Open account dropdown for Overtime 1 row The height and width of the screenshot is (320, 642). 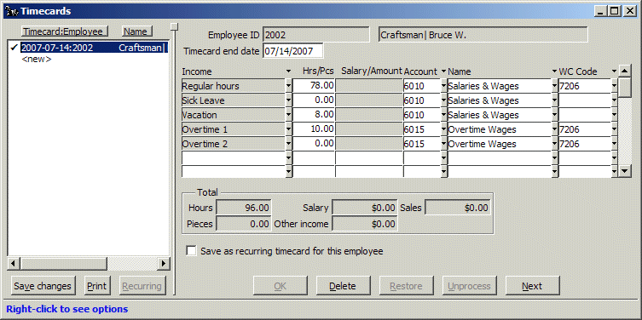(x=444, y=130)
